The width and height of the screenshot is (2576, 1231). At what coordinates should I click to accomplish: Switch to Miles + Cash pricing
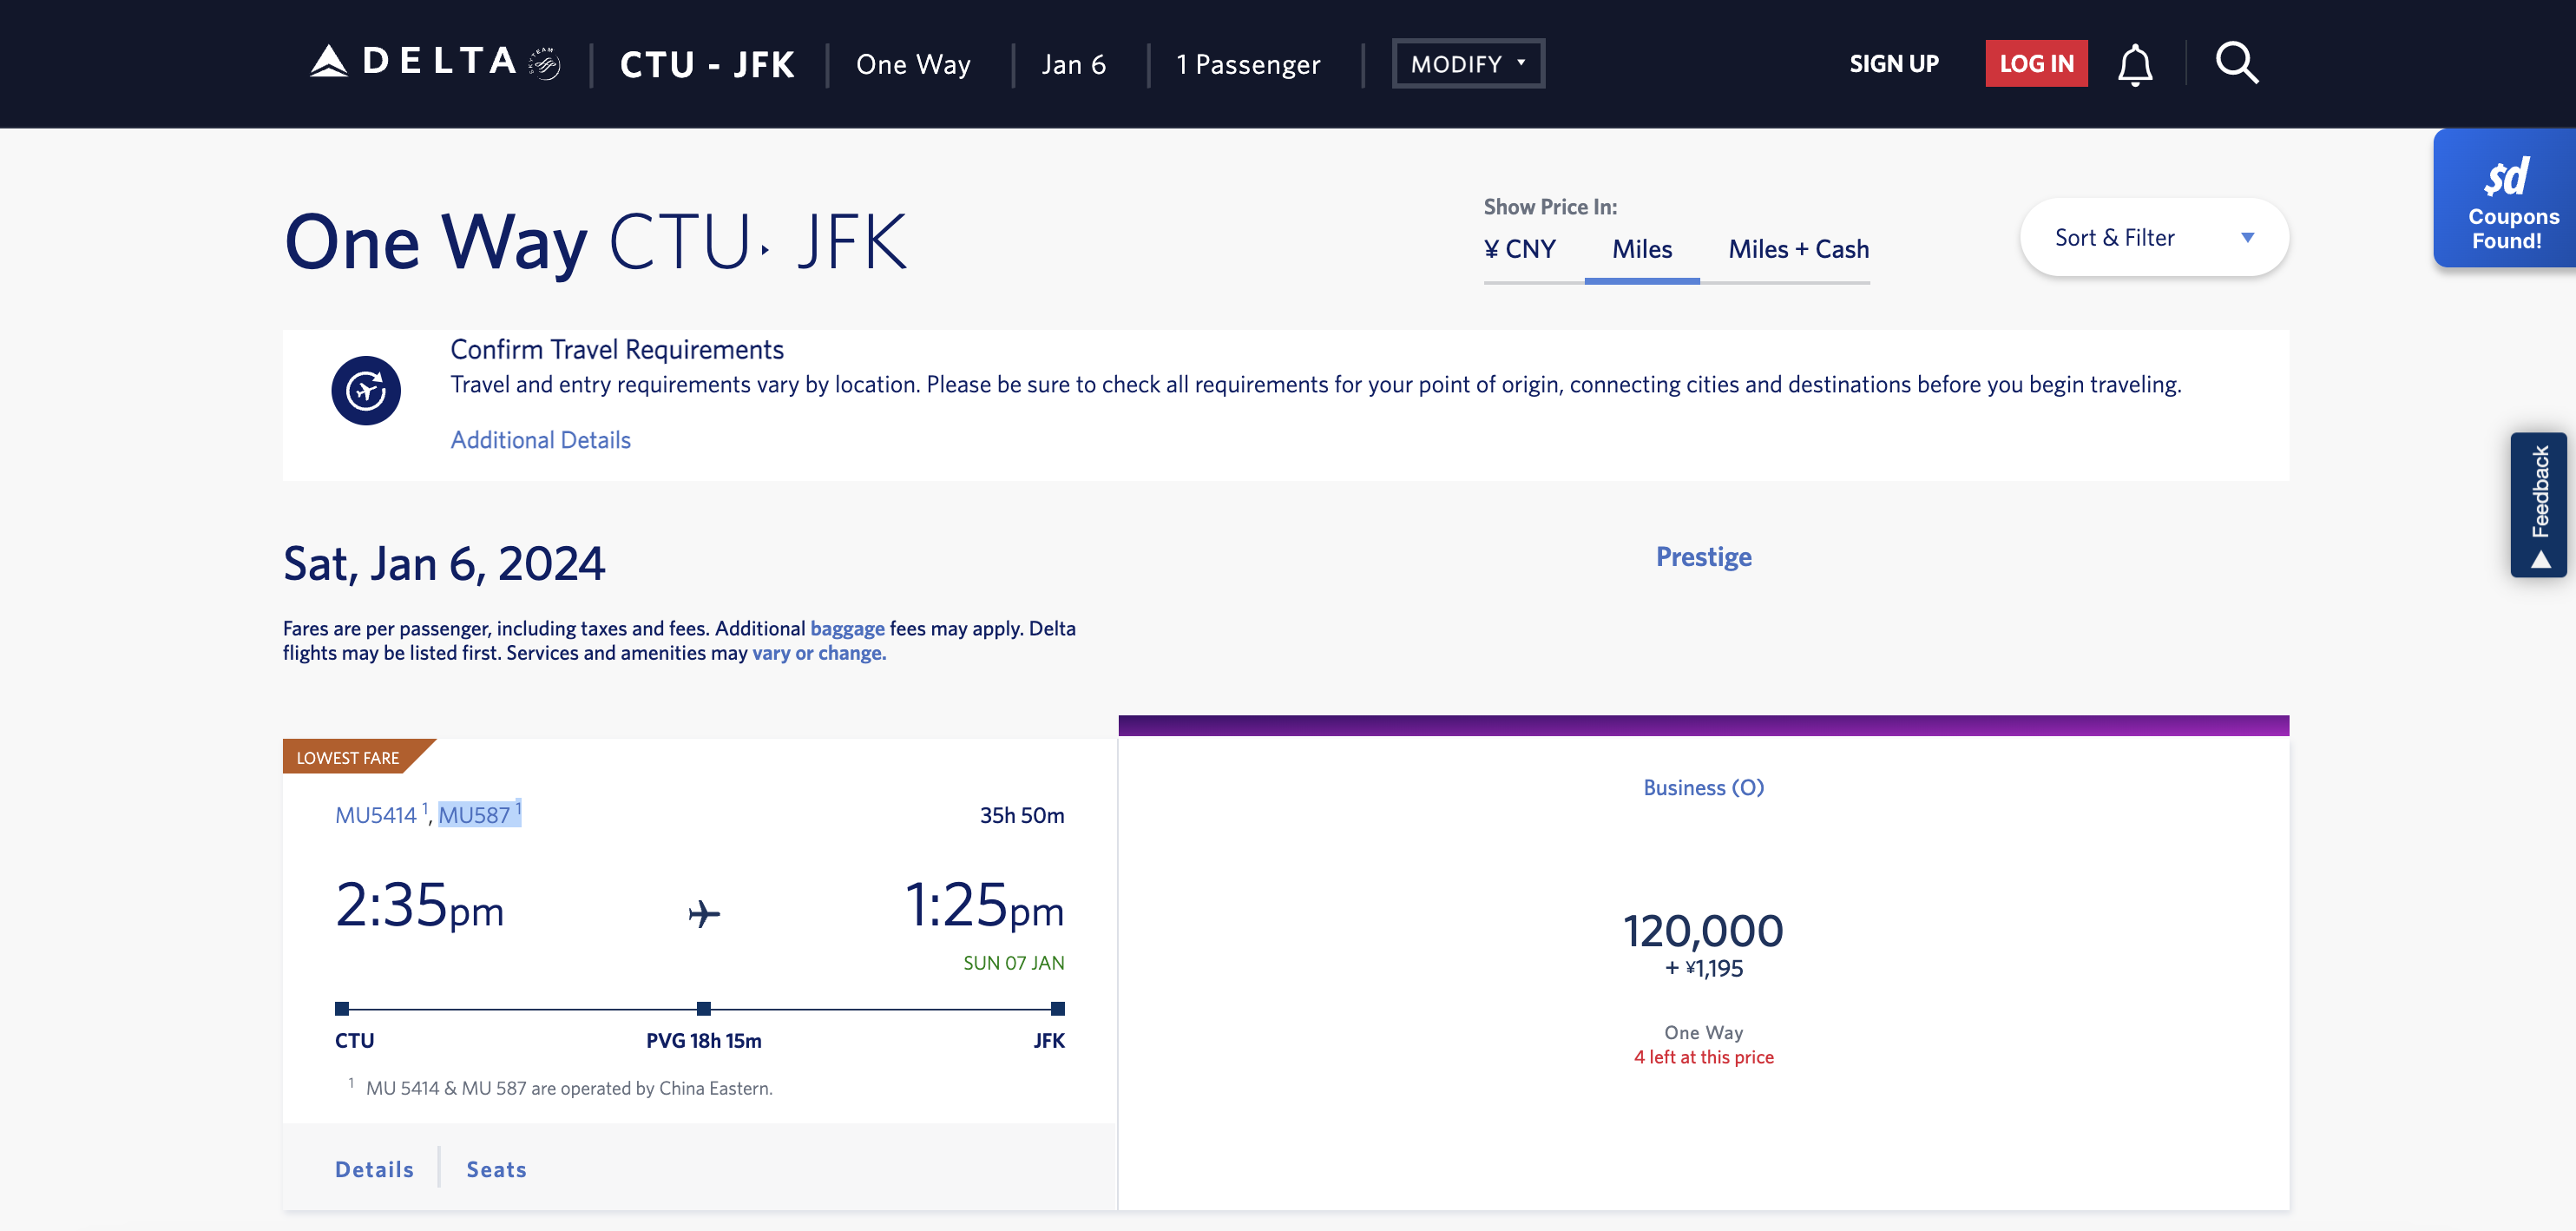pos(1798,249)
